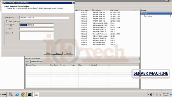
Task: Open the Start menu
Action: (x=3, y=95)
